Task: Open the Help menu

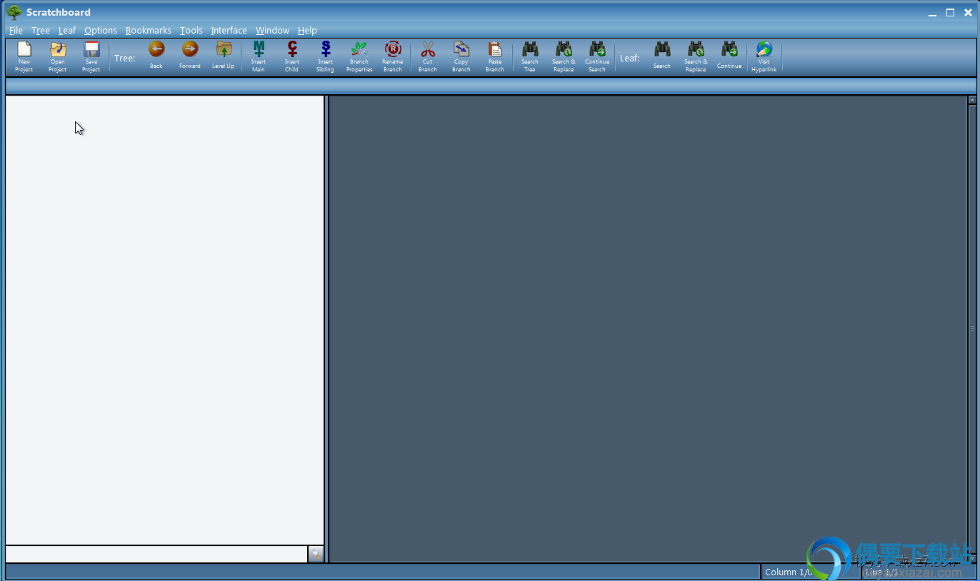Action: 308,31
